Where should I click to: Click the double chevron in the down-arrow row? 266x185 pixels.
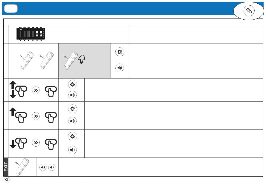coord(36,143)
